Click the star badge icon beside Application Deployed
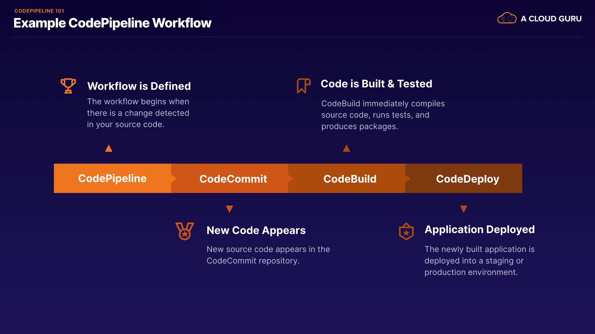Viewport: 595px width, 334px height. pyautogui.click(x=406, y=232)
